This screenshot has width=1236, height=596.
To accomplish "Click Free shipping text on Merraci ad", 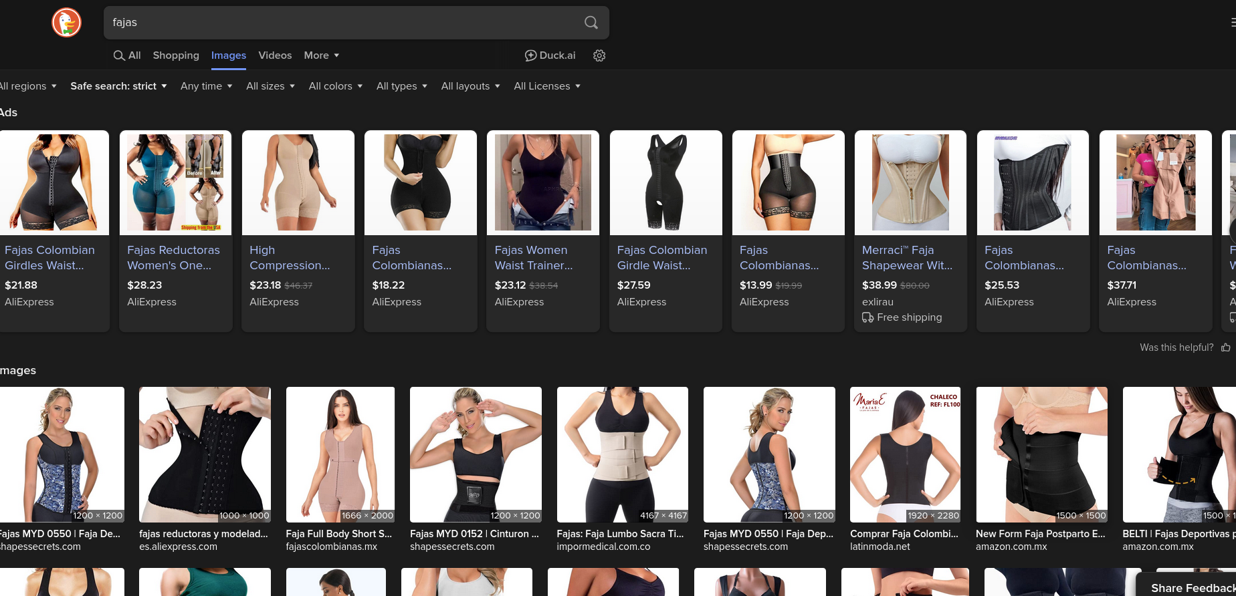I will pyautogui.click(x=909, y=317).
